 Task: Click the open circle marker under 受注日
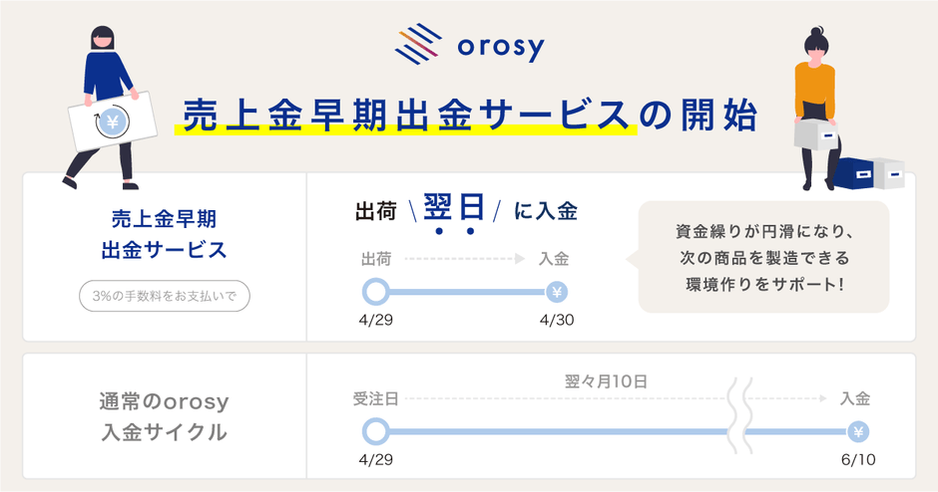click(375, 432)
